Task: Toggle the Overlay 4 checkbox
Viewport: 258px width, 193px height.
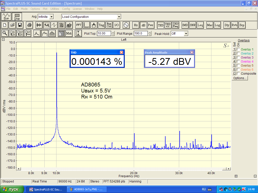Action: coord(238,62)
